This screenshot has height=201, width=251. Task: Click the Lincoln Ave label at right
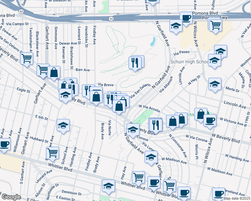tap(235, 105)
